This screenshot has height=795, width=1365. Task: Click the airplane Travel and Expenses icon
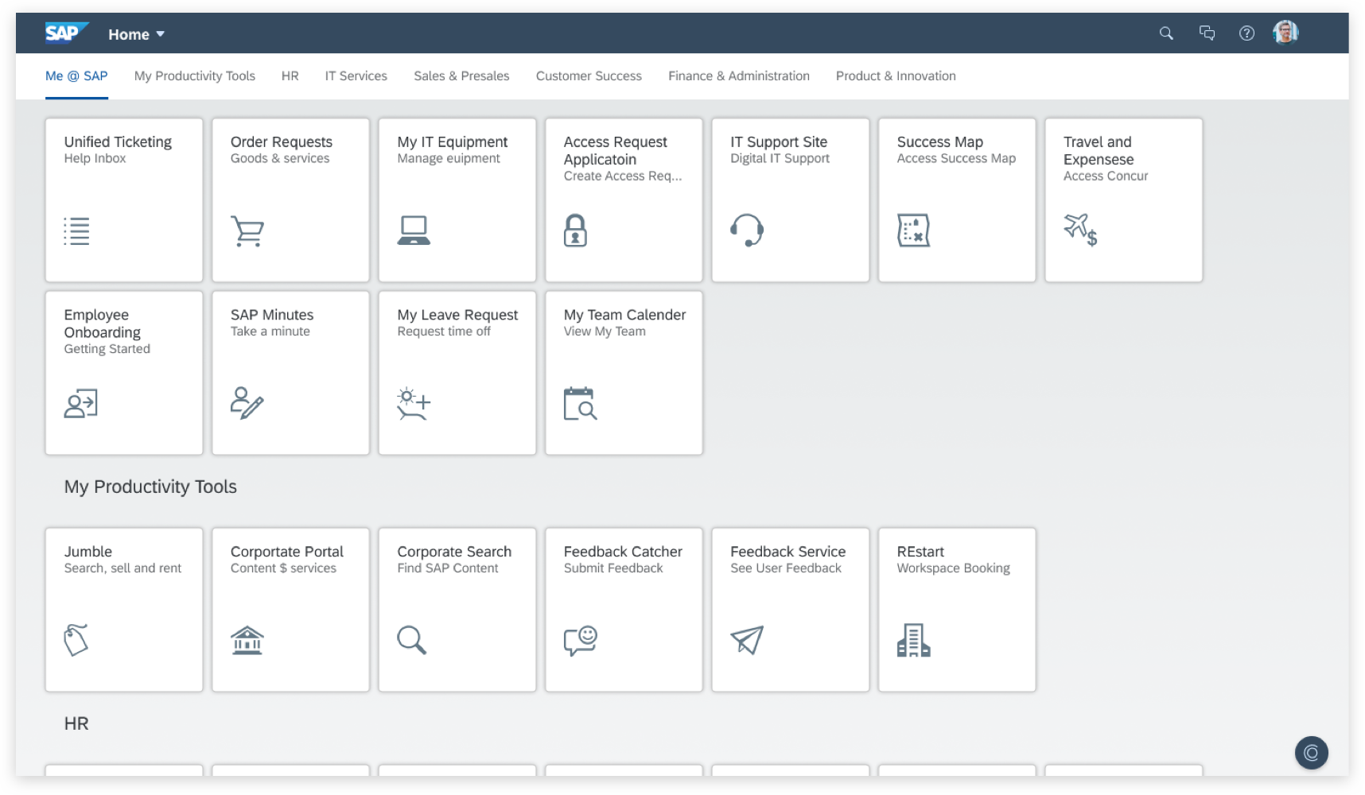click(1080, 231)
